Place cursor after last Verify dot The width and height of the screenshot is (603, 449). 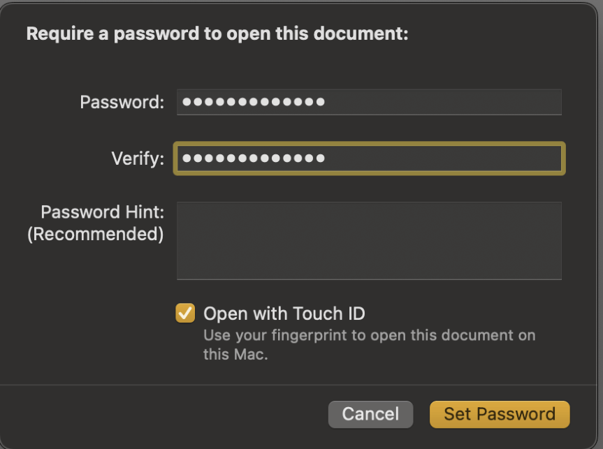[x=327, y=159]
